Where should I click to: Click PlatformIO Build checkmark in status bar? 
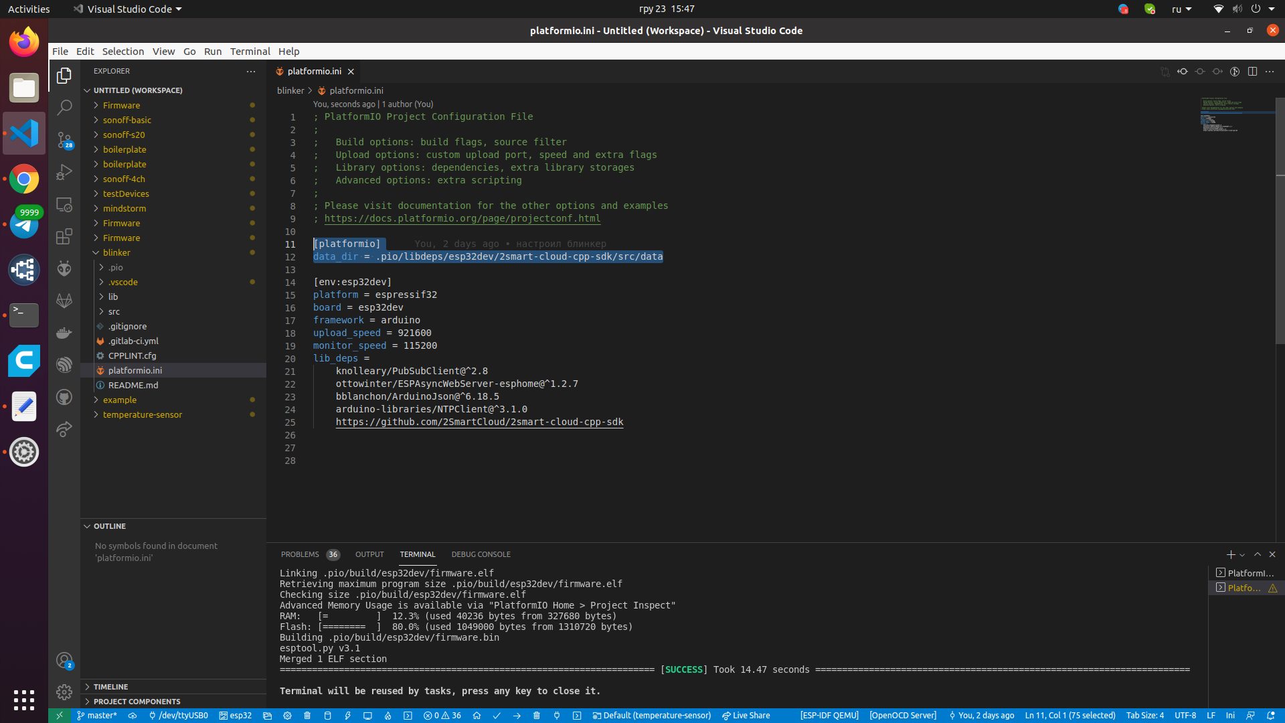coord(497,715)
